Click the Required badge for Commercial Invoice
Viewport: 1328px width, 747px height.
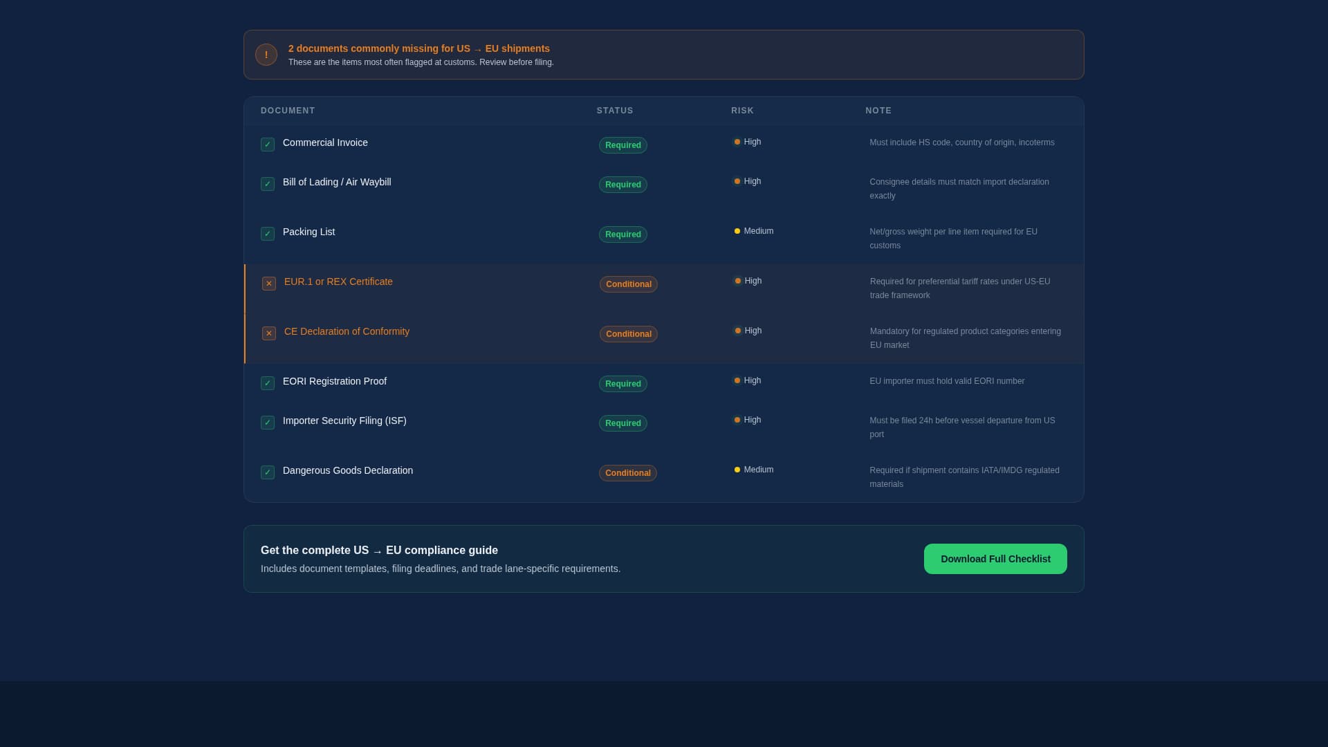(622, 145)
